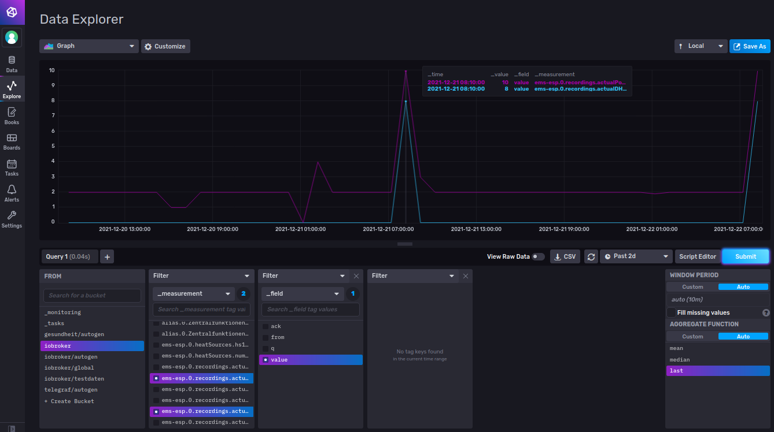774x432 pixels.
Task: Open the Local timezone dropdown
Action: click(701, 46)
